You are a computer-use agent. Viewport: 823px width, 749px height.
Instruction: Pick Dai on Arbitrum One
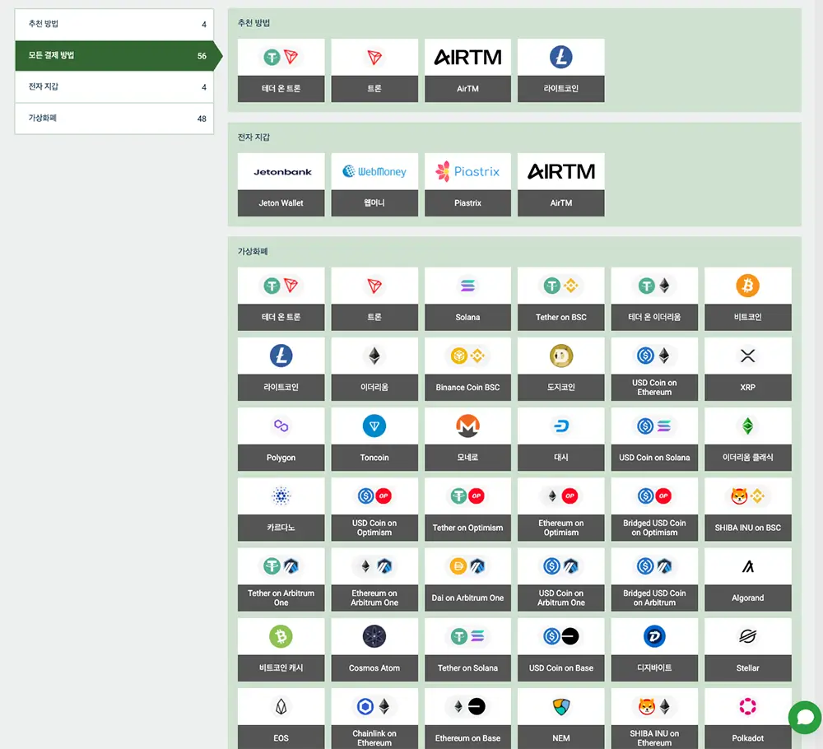(467, 580)
